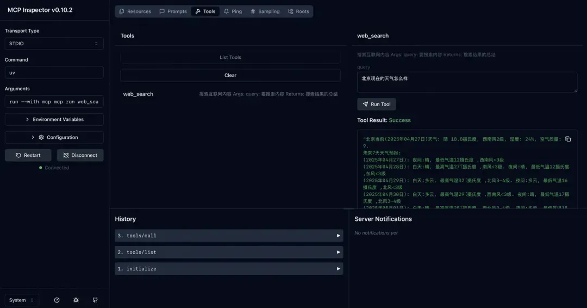This screenshot has height=308, width=587.
Task: Switch to the Prompts tab
Action: (173, 11)
